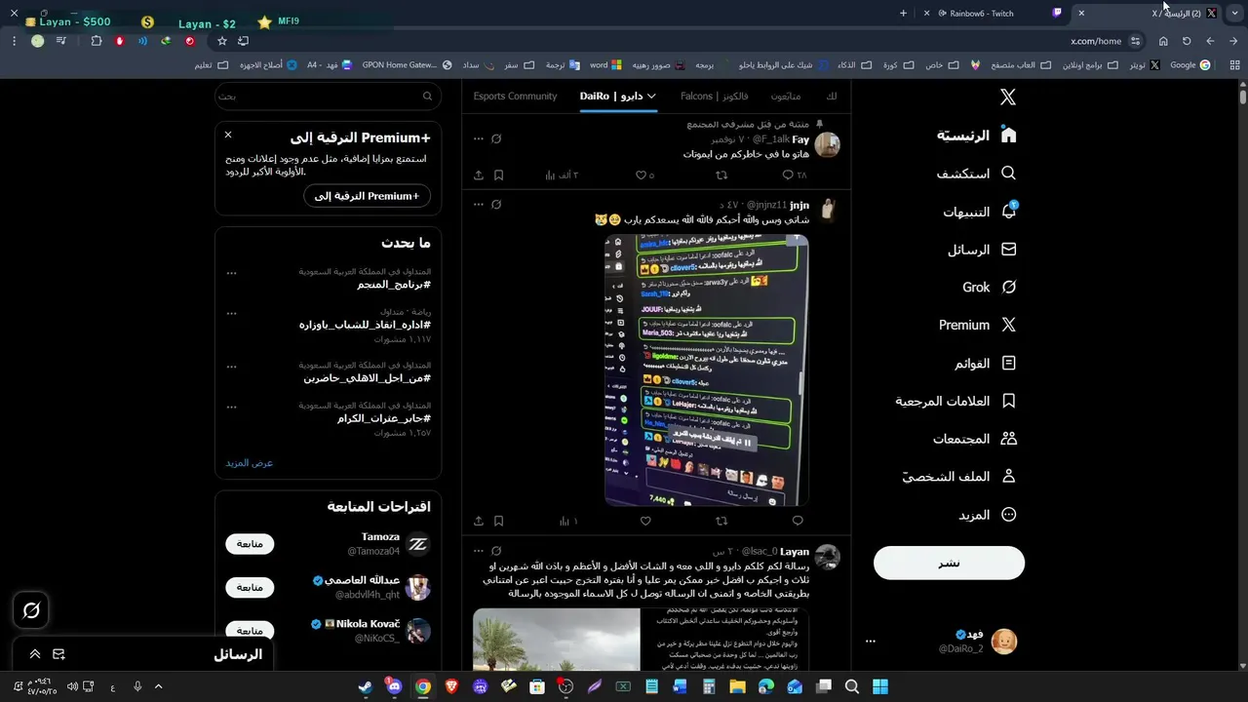
Task: Bookmark this page with the star icon
Action: [222, 41]
